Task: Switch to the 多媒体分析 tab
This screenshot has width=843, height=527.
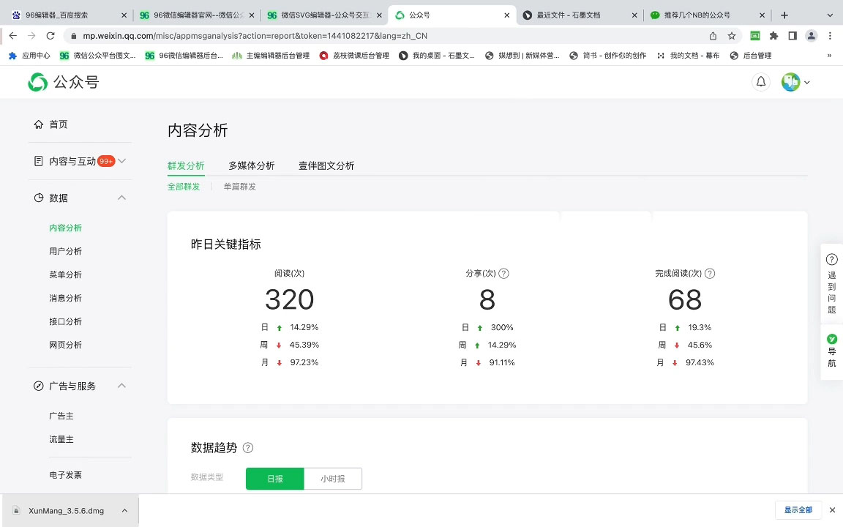Action: pyautogui.click(x=251, y=165)
